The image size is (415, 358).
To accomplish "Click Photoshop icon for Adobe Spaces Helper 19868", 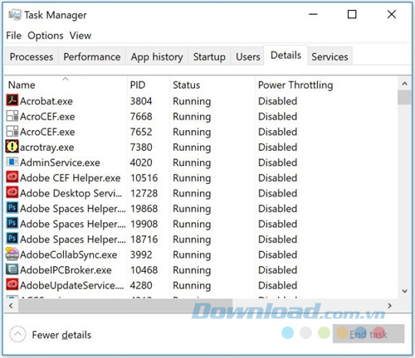I will point(12,207).
